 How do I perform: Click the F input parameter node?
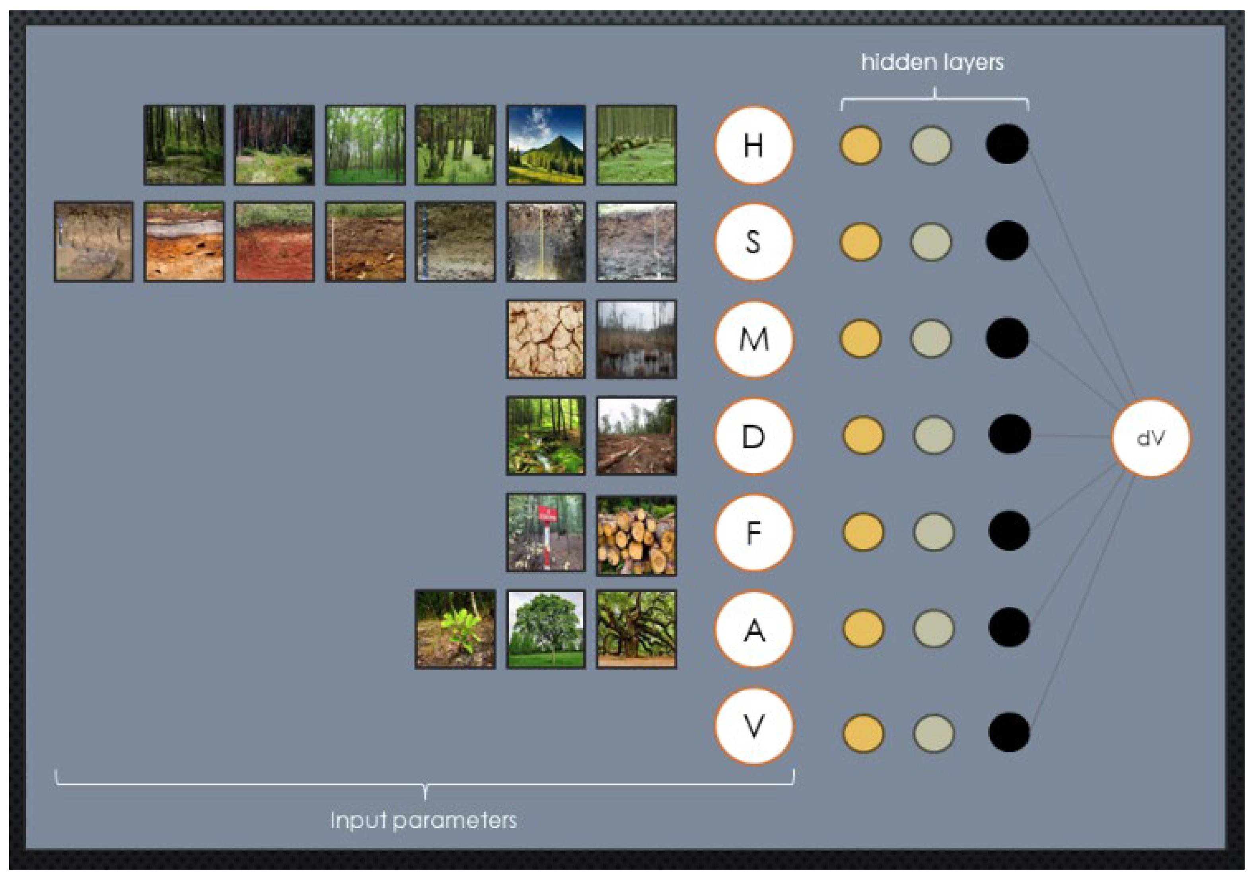[753, 532]
